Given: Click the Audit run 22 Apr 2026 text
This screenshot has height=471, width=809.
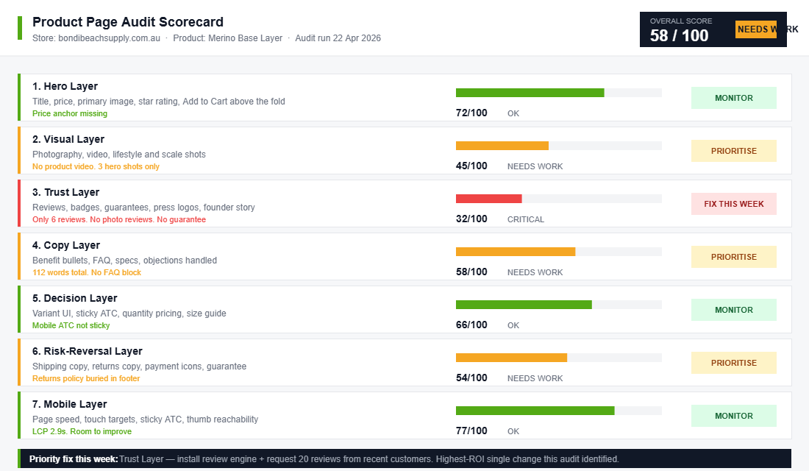Looking at the screenshot, I should 337,38.
